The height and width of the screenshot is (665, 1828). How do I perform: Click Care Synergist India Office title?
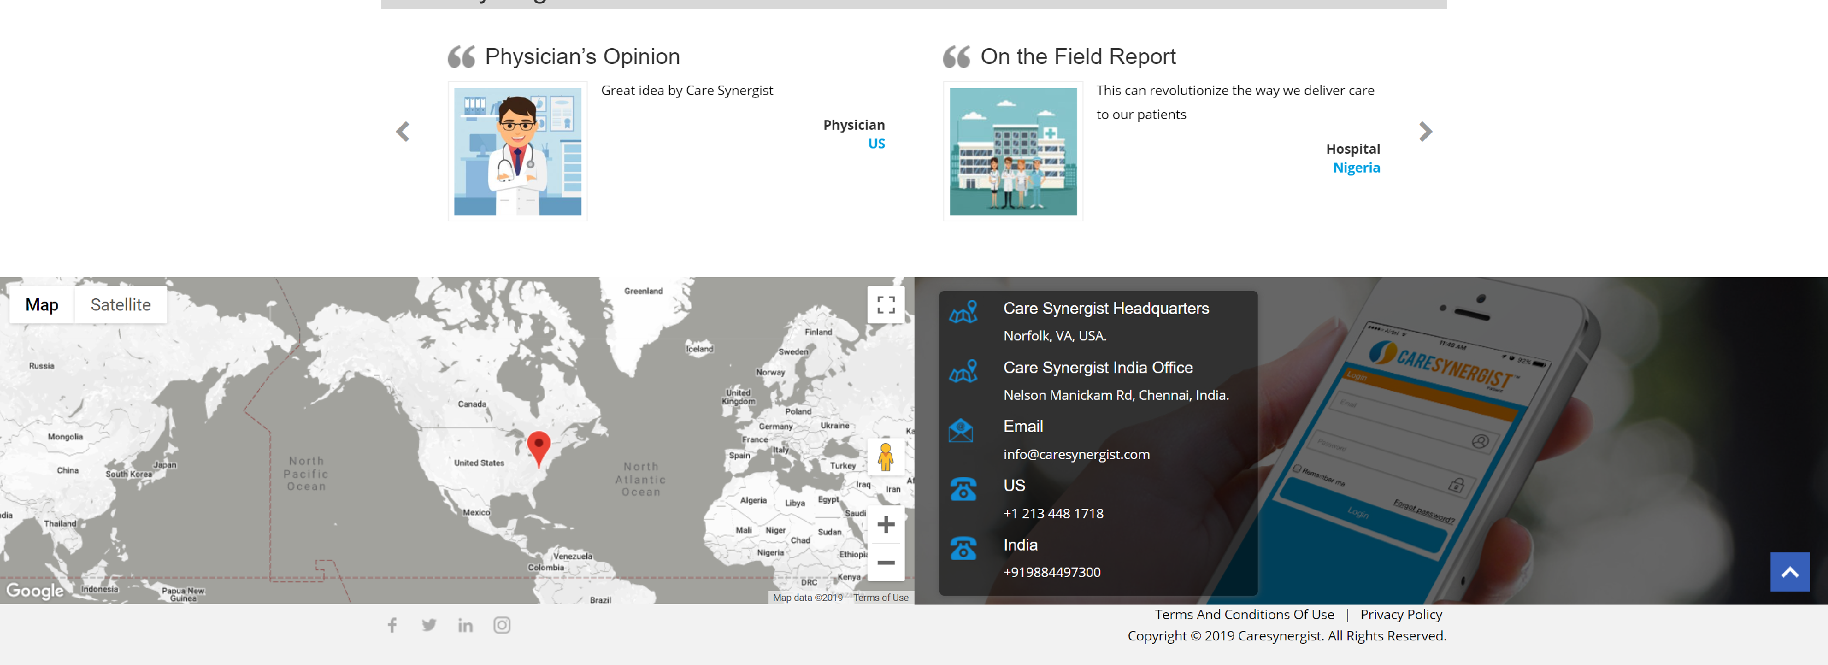coord(1098,368)
